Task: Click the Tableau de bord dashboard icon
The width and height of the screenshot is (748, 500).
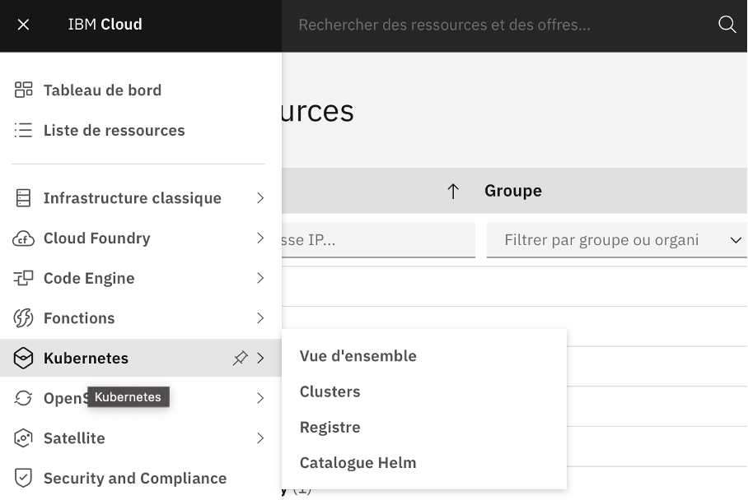Action: coord(23,90)
